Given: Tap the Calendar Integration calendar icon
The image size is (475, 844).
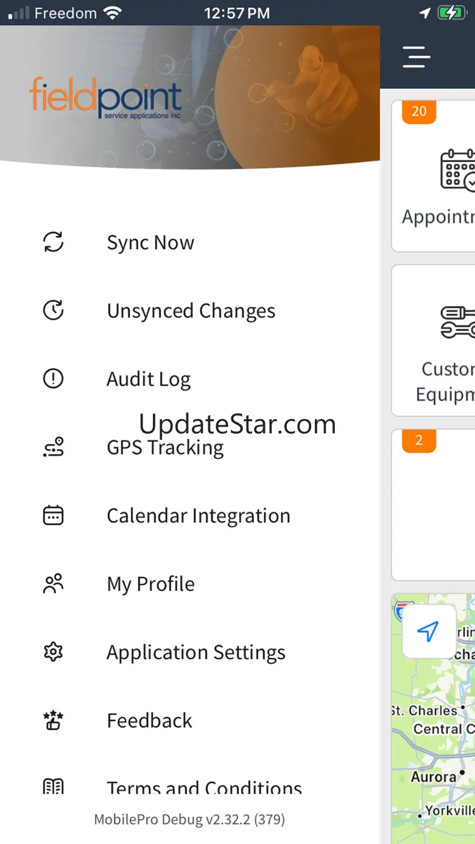Looking at the screenshot, I should pyautogui.click(x=54, y=515).
